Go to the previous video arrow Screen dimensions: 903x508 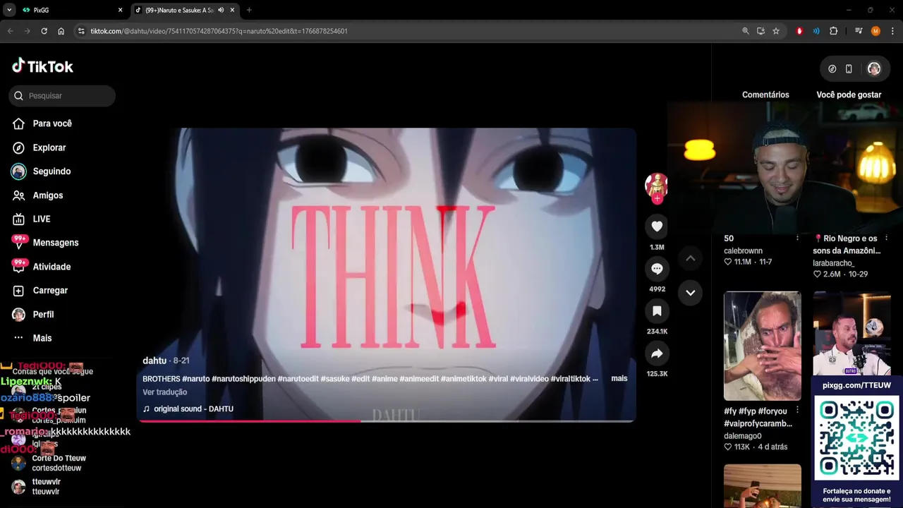click(x=691, y=258)
